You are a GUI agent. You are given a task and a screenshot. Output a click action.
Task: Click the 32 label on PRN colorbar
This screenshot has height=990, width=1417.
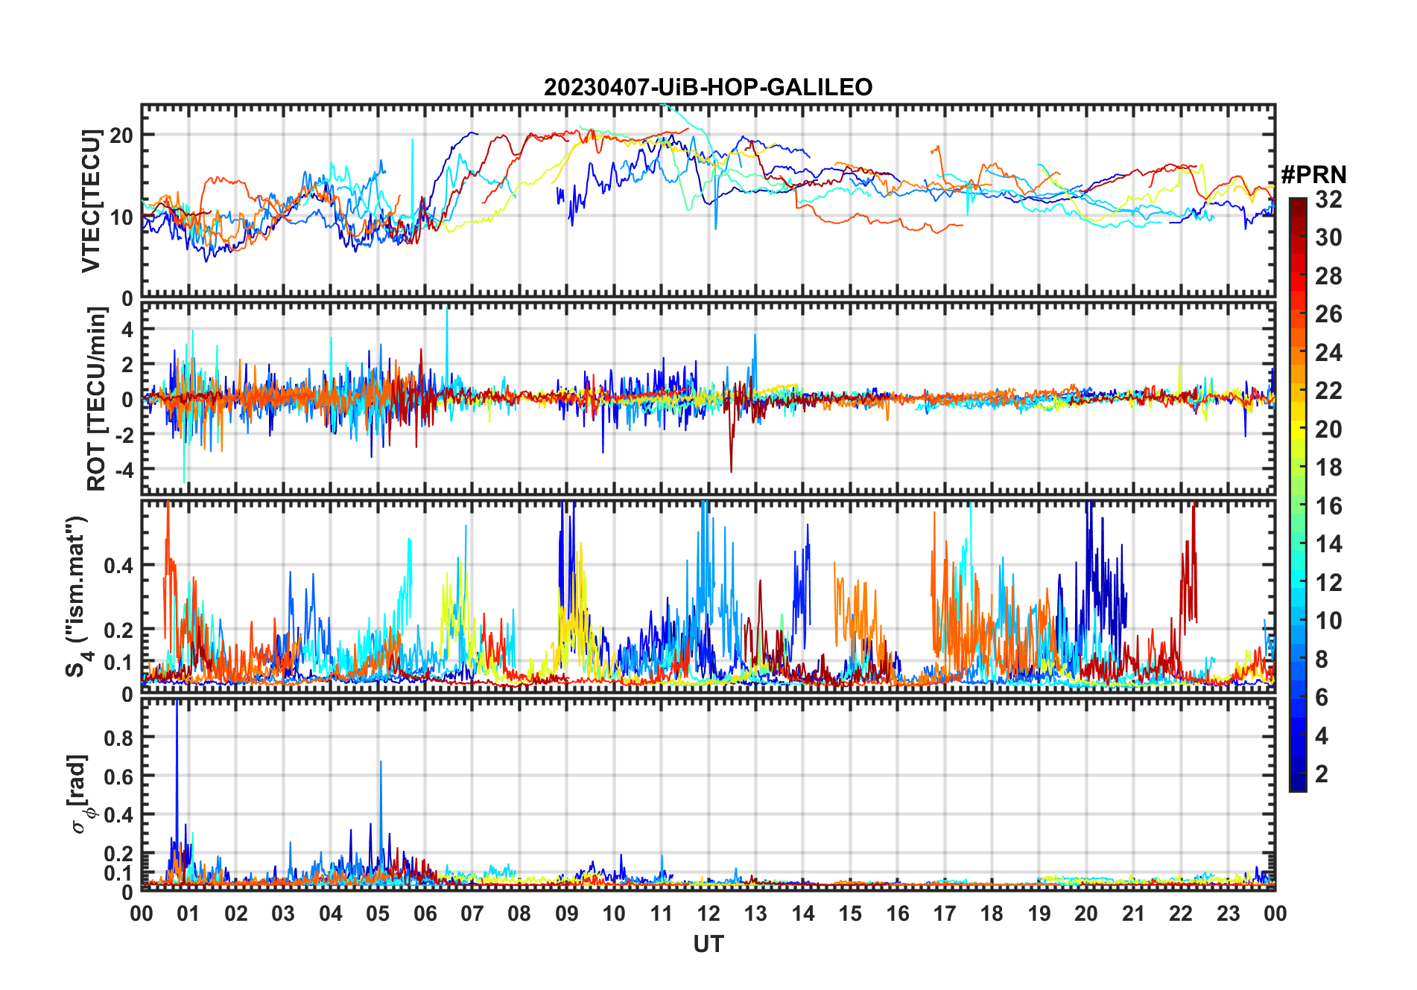[1328, 199]
